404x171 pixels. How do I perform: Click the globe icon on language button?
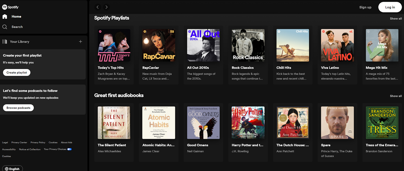click(x=7, y=169)
